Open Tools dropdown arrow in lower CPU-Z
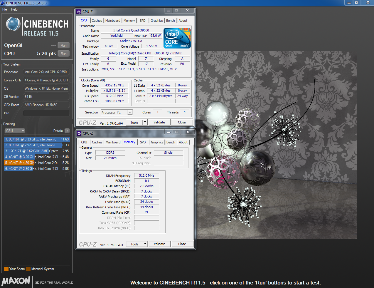374x288 pixels. (x=145, y=244)
